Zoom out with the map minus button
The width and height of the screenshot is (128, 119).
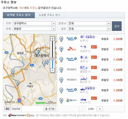coord(52,70)
